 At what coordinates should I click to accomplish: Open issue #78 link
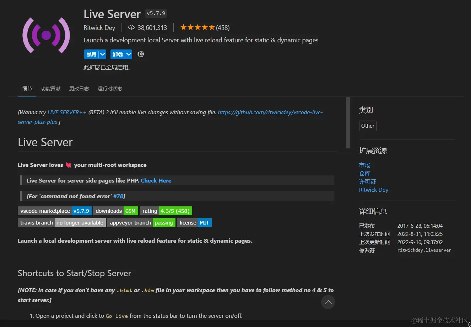click(x=118, y=196)
